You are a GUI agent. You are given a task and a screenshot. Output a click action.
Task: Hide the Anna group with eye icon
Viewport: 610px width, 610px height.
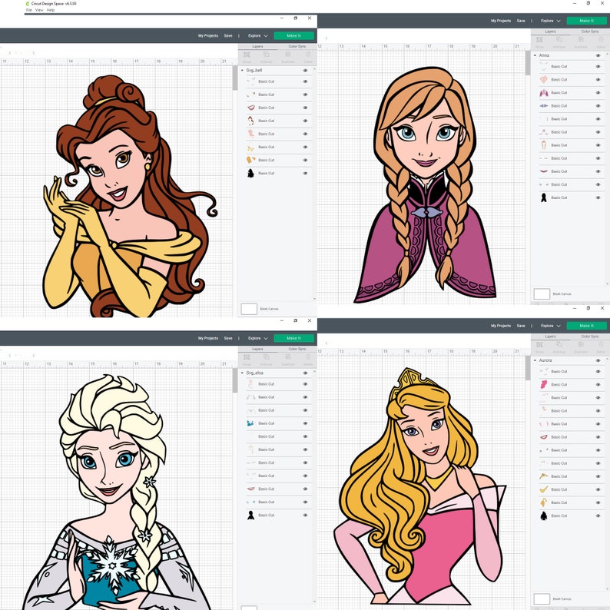tap(598, 55)
